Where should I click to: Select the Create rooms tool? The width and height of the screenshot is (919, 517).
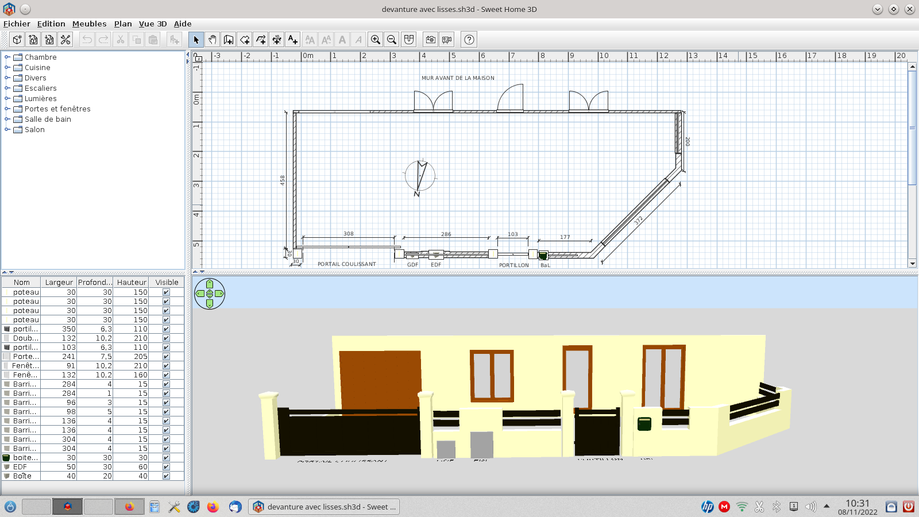[x=245, y=40]
